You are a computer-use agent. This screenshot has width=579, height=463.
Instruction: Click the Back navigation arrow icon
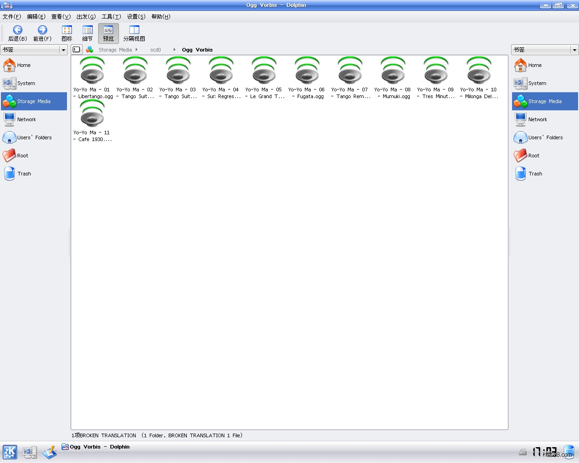(17, 30)
